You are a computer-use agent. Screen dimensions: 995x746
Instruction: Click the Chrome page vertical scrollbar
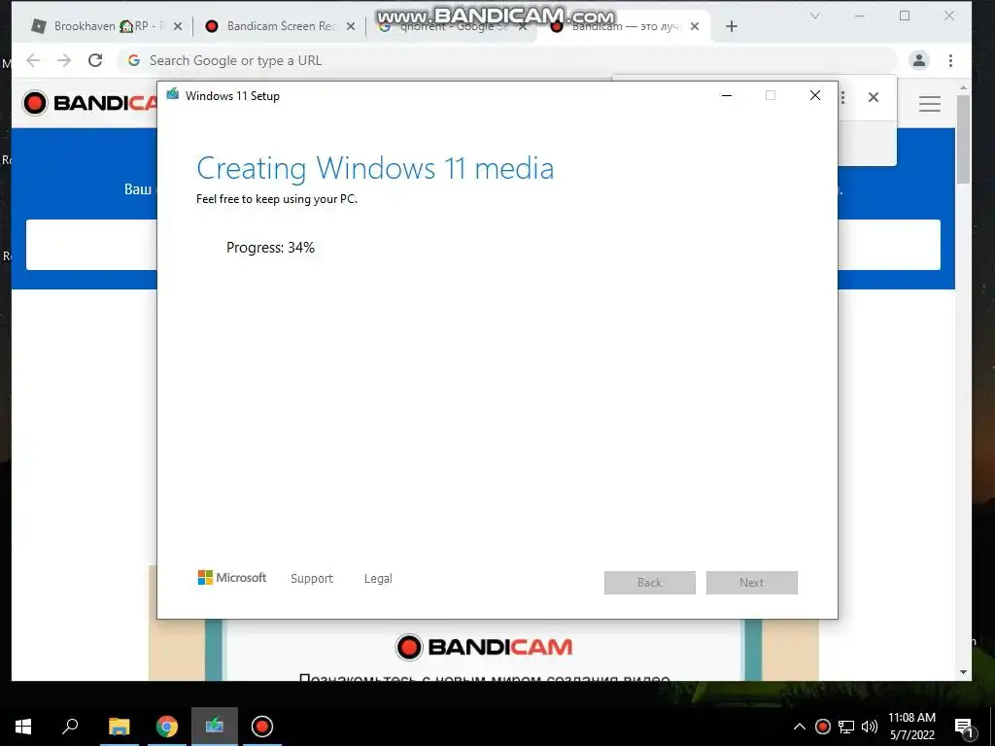[963, 139]
